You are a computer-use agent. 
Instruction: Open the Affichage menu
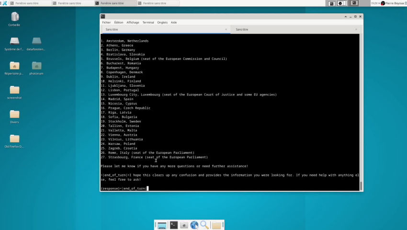coord(133,23)
